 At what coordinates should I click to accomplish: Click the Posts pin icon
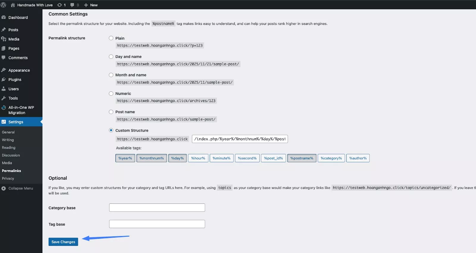(4, 30)
